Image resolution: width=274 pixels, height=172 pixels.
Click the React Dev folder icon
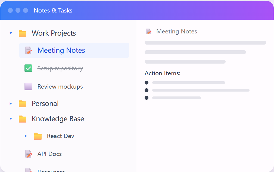click(x=38, y=136)
